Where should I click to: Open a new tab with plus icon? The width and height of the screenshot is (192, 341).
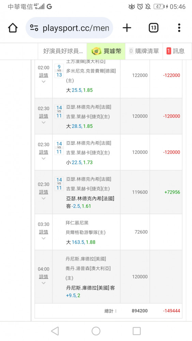tap(127, 28)
